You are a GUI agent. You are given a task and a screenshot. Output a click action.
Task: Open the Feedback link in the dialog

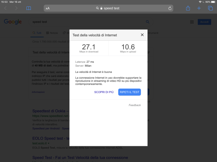coord(135,105)
